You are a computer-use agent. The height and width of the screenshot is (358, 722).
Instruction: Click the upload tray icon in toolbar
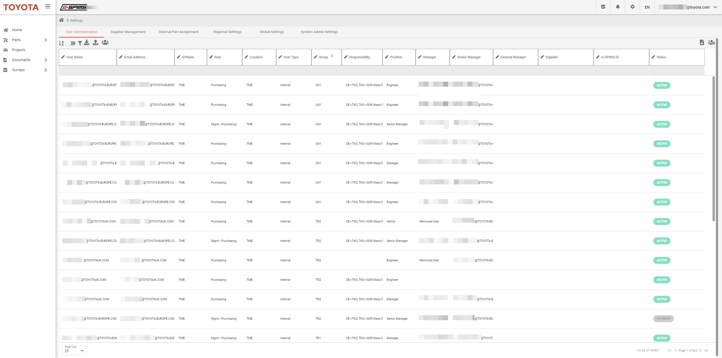[x=96, y=42]
